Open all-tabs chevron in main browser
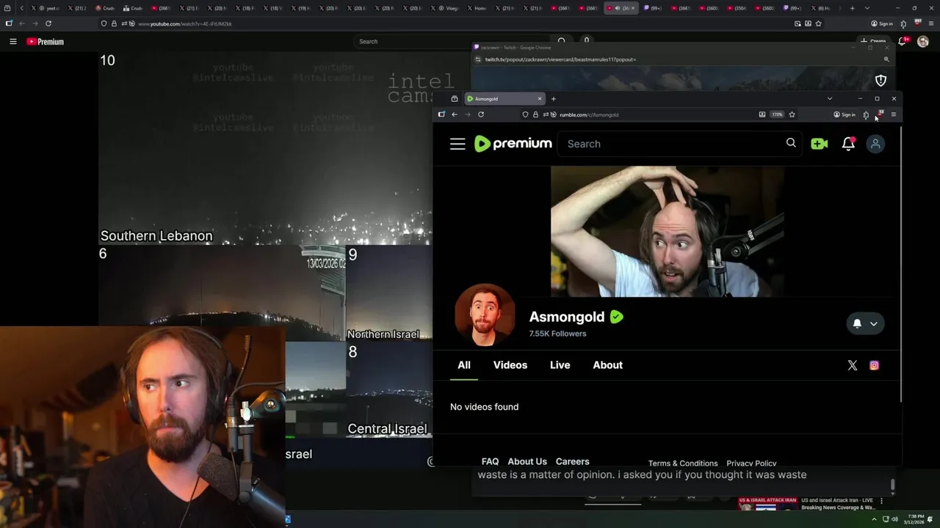 point(867,8)
